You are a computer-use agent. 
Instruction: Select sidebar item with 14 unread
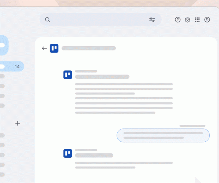click(12, 66)
